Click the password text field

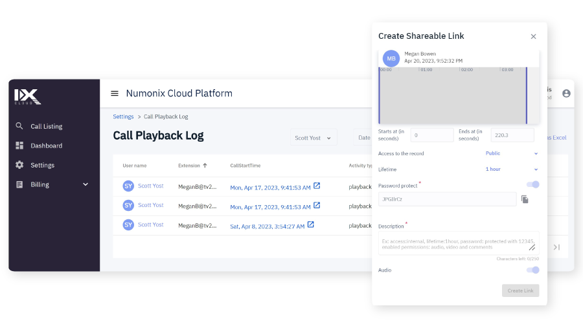(447, 199)
